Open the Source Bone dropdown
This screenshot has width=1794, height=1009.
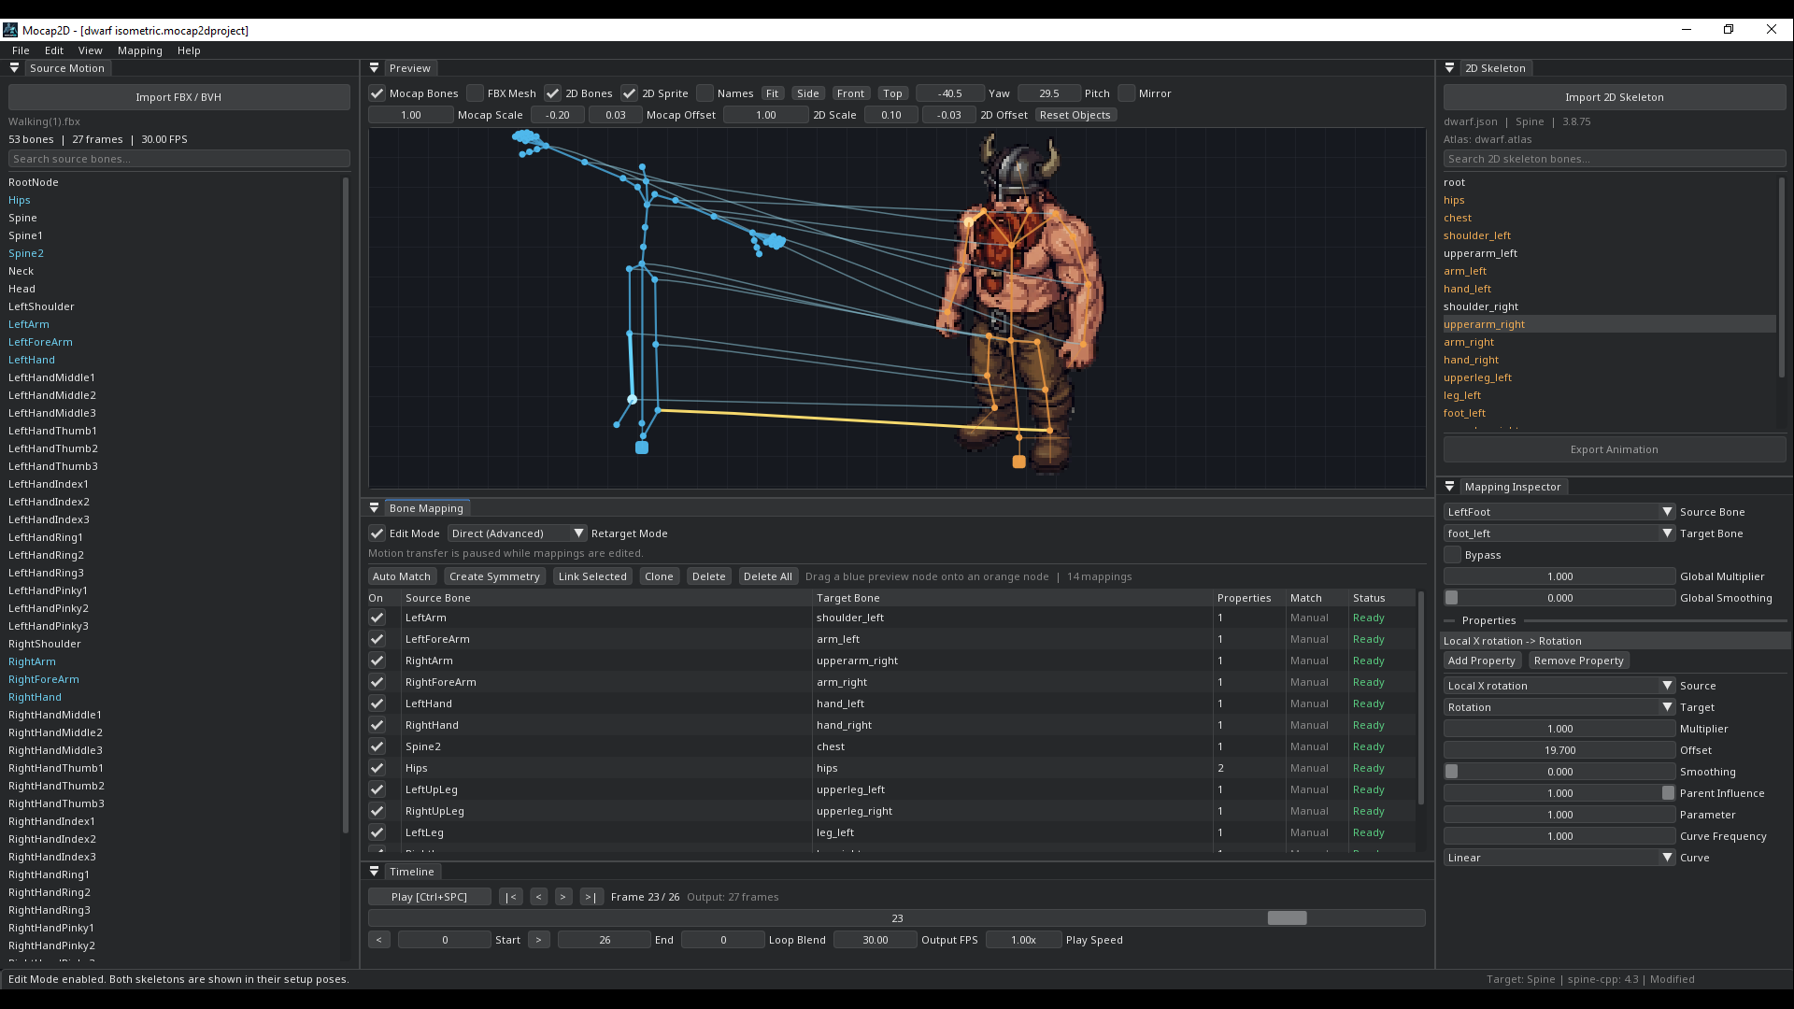coord(1559,512)
